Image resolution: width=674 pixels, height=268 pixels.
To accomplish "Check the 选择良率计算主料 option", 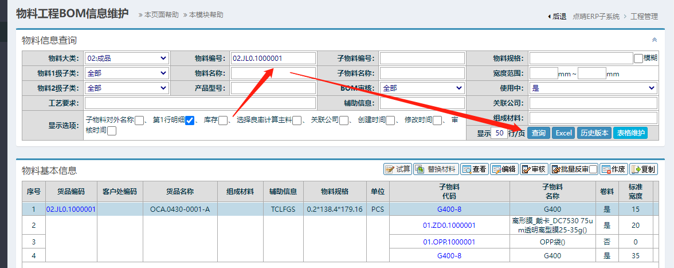I will click(x=297, y=121).
